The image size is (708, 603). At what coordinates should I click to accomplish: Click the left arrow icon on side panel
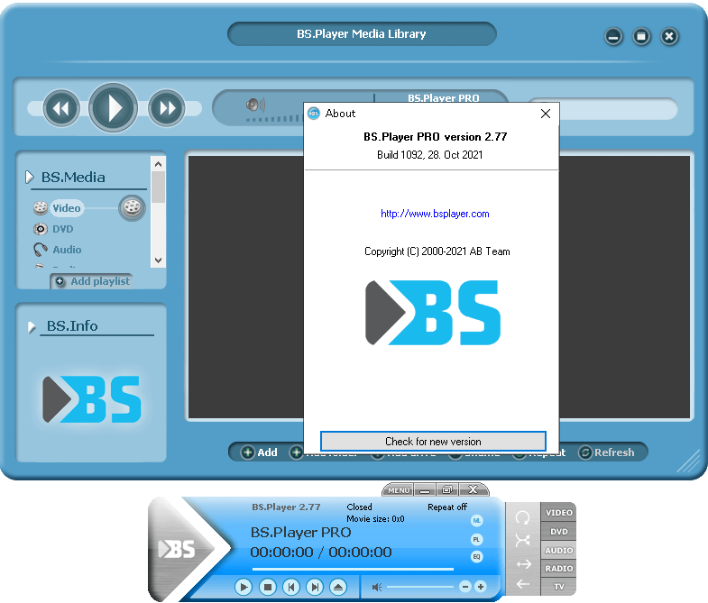coord(523,584)
